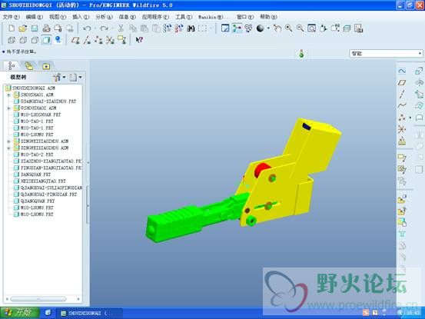
Task: Click the Undo arrow icon
Action: pyautogui.click(x=87, y=28)
